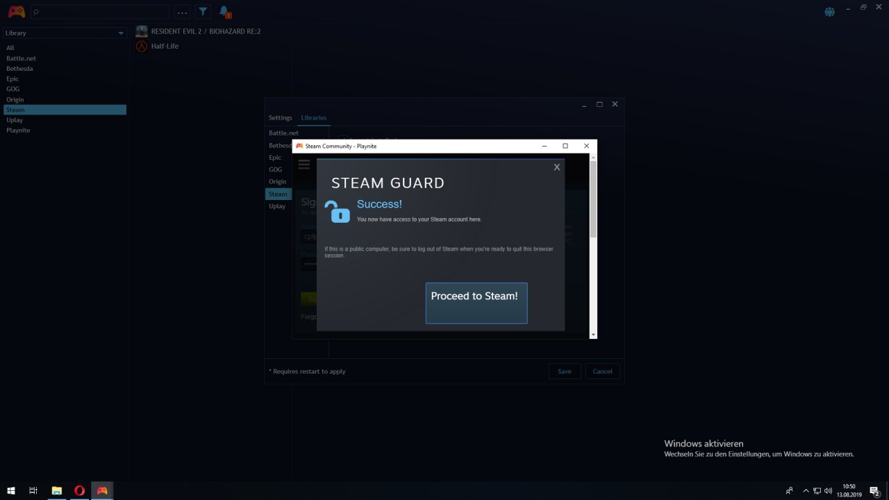Select Origin in the Libraries list
Image resolution: width=889 pixels, height=500 pixels.
coord(277,182)
